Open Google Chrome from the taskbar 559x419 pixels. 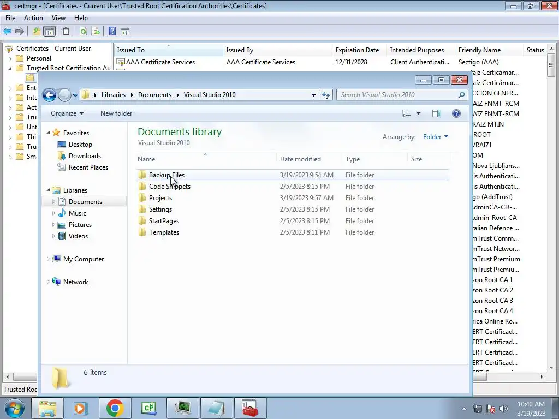coord(115,408)
